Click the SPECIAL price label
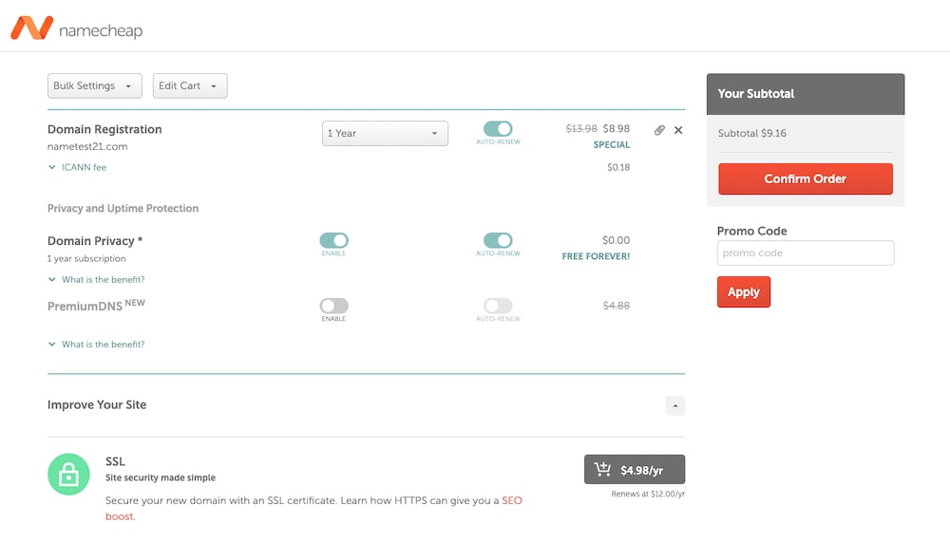The width and height of the screenshot is (950, 541). (x=611, y=144)
